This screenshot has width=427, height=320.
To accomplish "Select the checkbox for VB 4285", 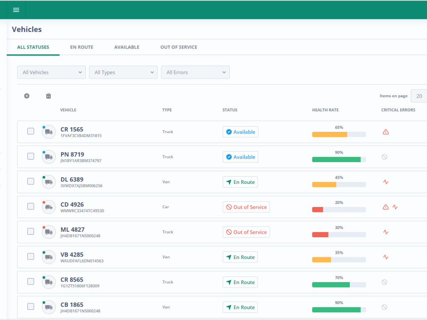I will pos(31,256).
